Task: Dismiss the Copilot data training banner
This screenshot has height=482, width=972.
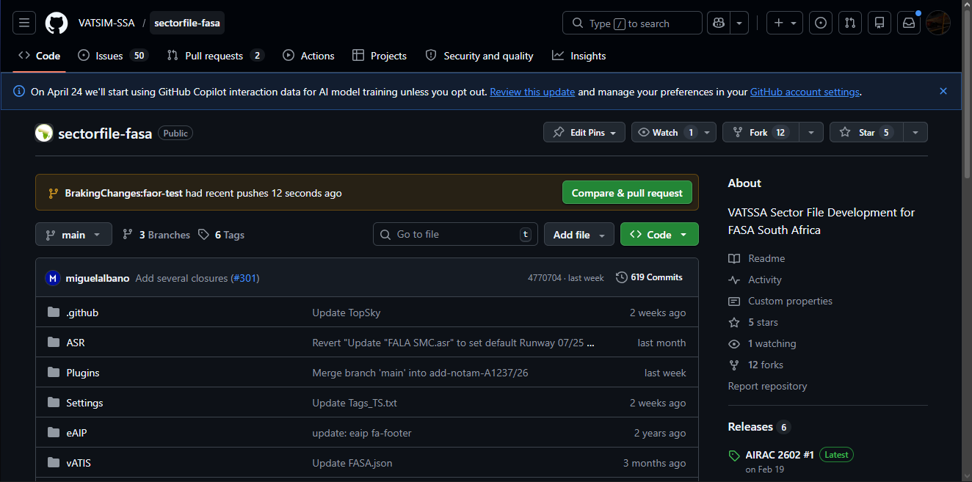Action: pyautogui.click(x=943, y=91)
